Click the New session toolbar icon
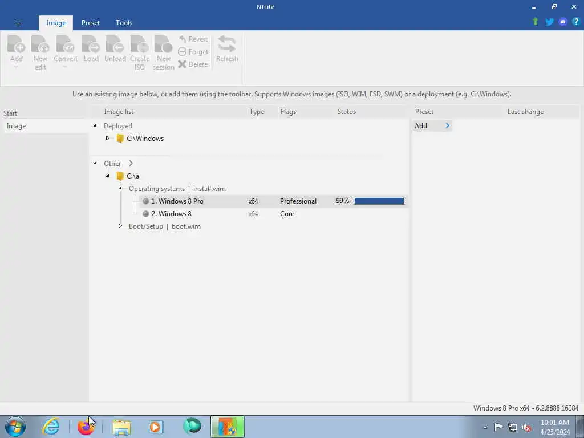Viewport: 584px width, 438px height. click(x=163, y=44)
